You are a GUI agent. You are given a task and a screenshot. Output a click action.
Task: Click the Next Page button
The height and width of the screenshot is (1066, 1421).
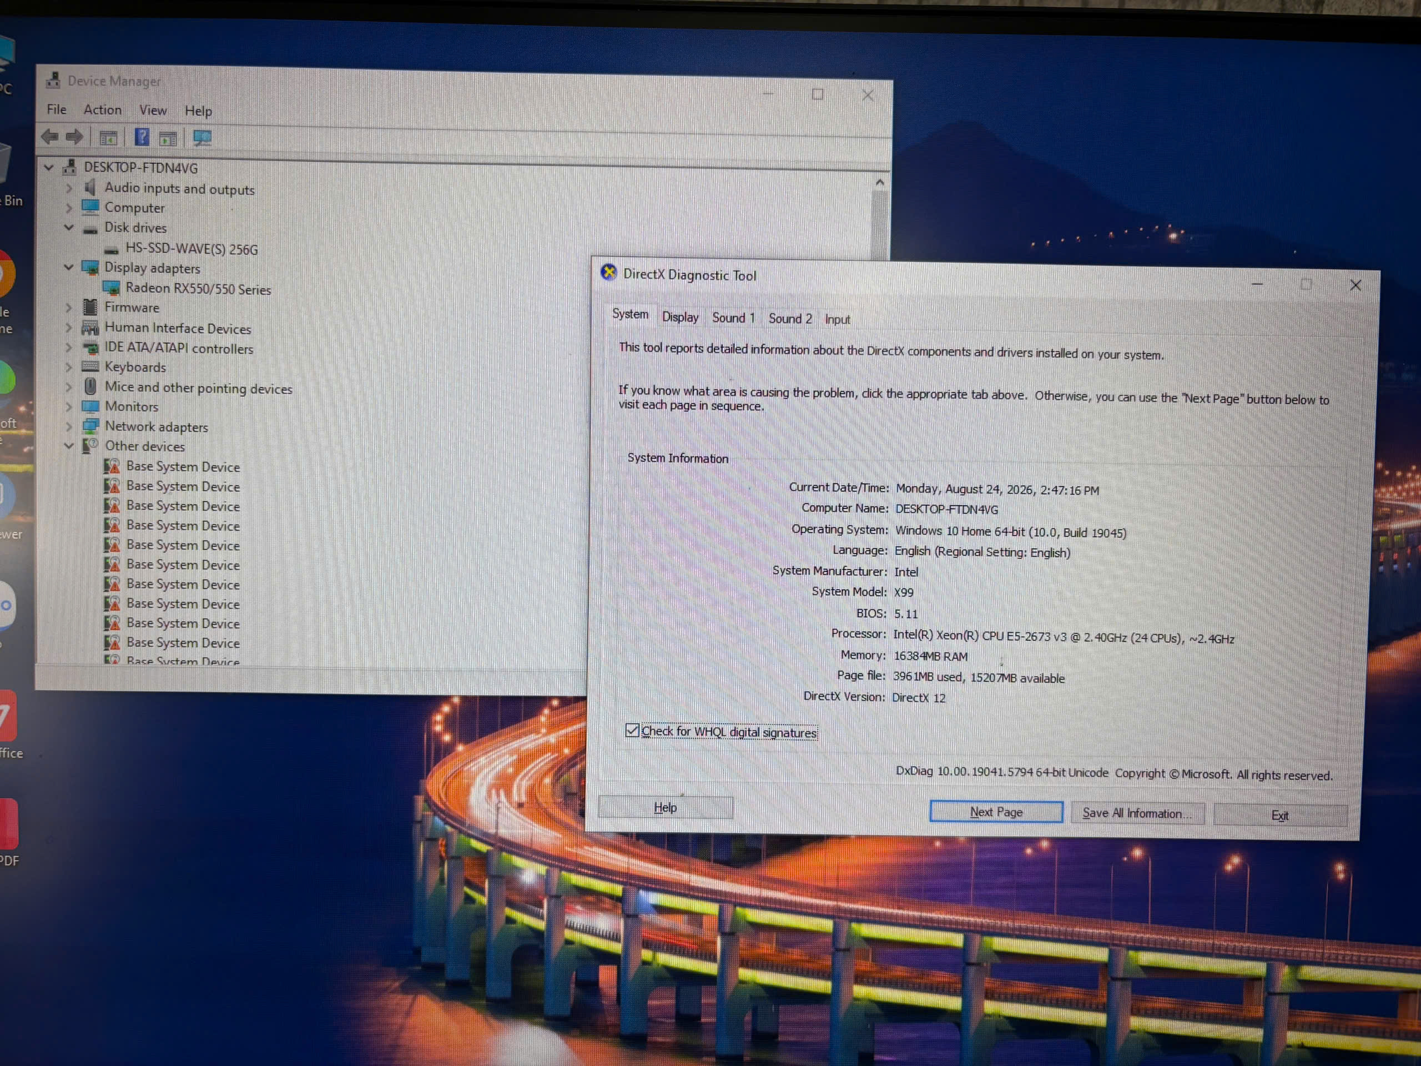(996, 812)
